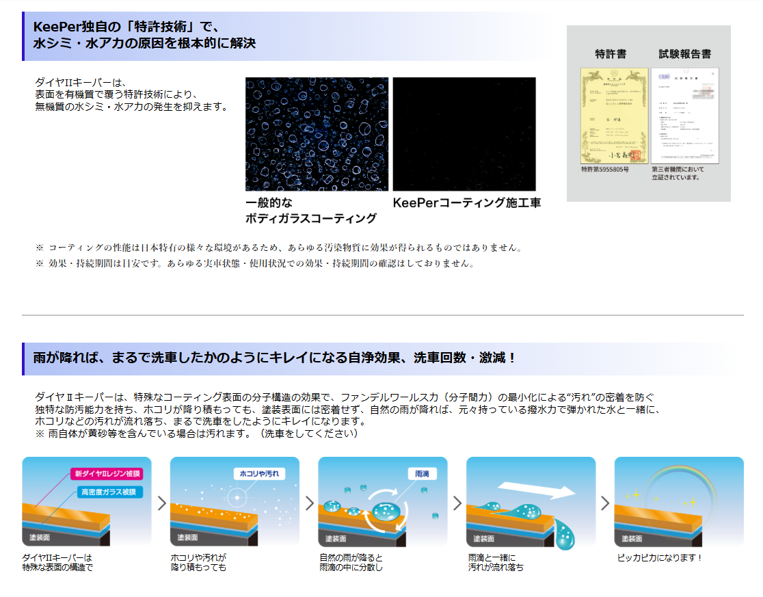Open the black KeePer coating result photo
Viewport: 763px width, 597px height.
pos(464,134)
